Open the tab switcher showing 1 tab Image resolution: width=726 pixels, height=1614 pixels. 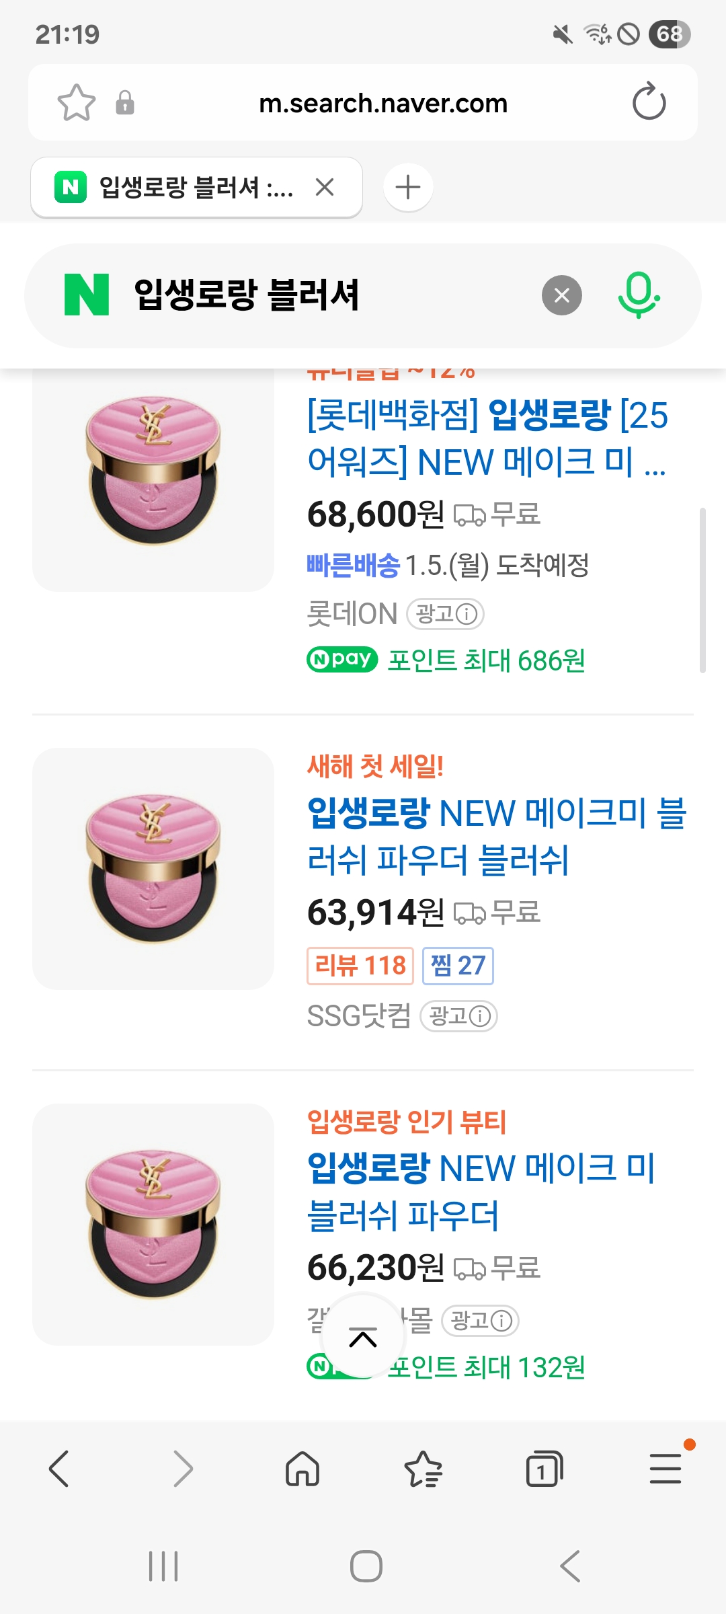(544, 1469)
